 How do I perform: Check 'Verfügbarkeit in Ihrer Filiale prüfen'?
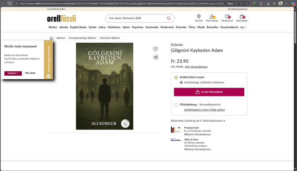[x=205, y=110]
